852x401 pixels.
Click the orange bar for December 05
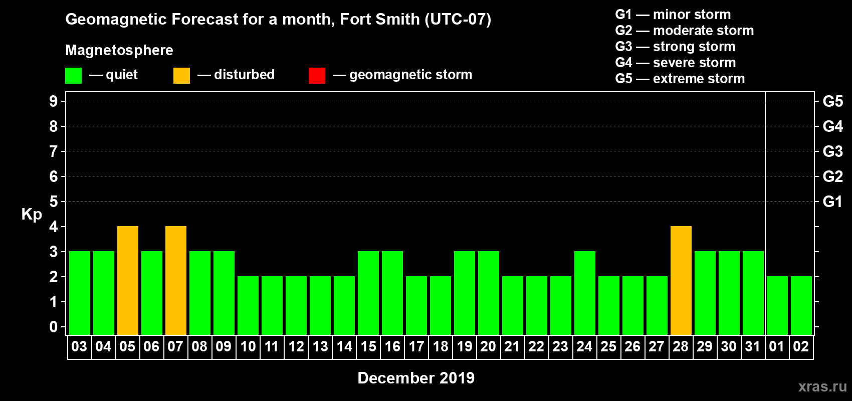128,280
